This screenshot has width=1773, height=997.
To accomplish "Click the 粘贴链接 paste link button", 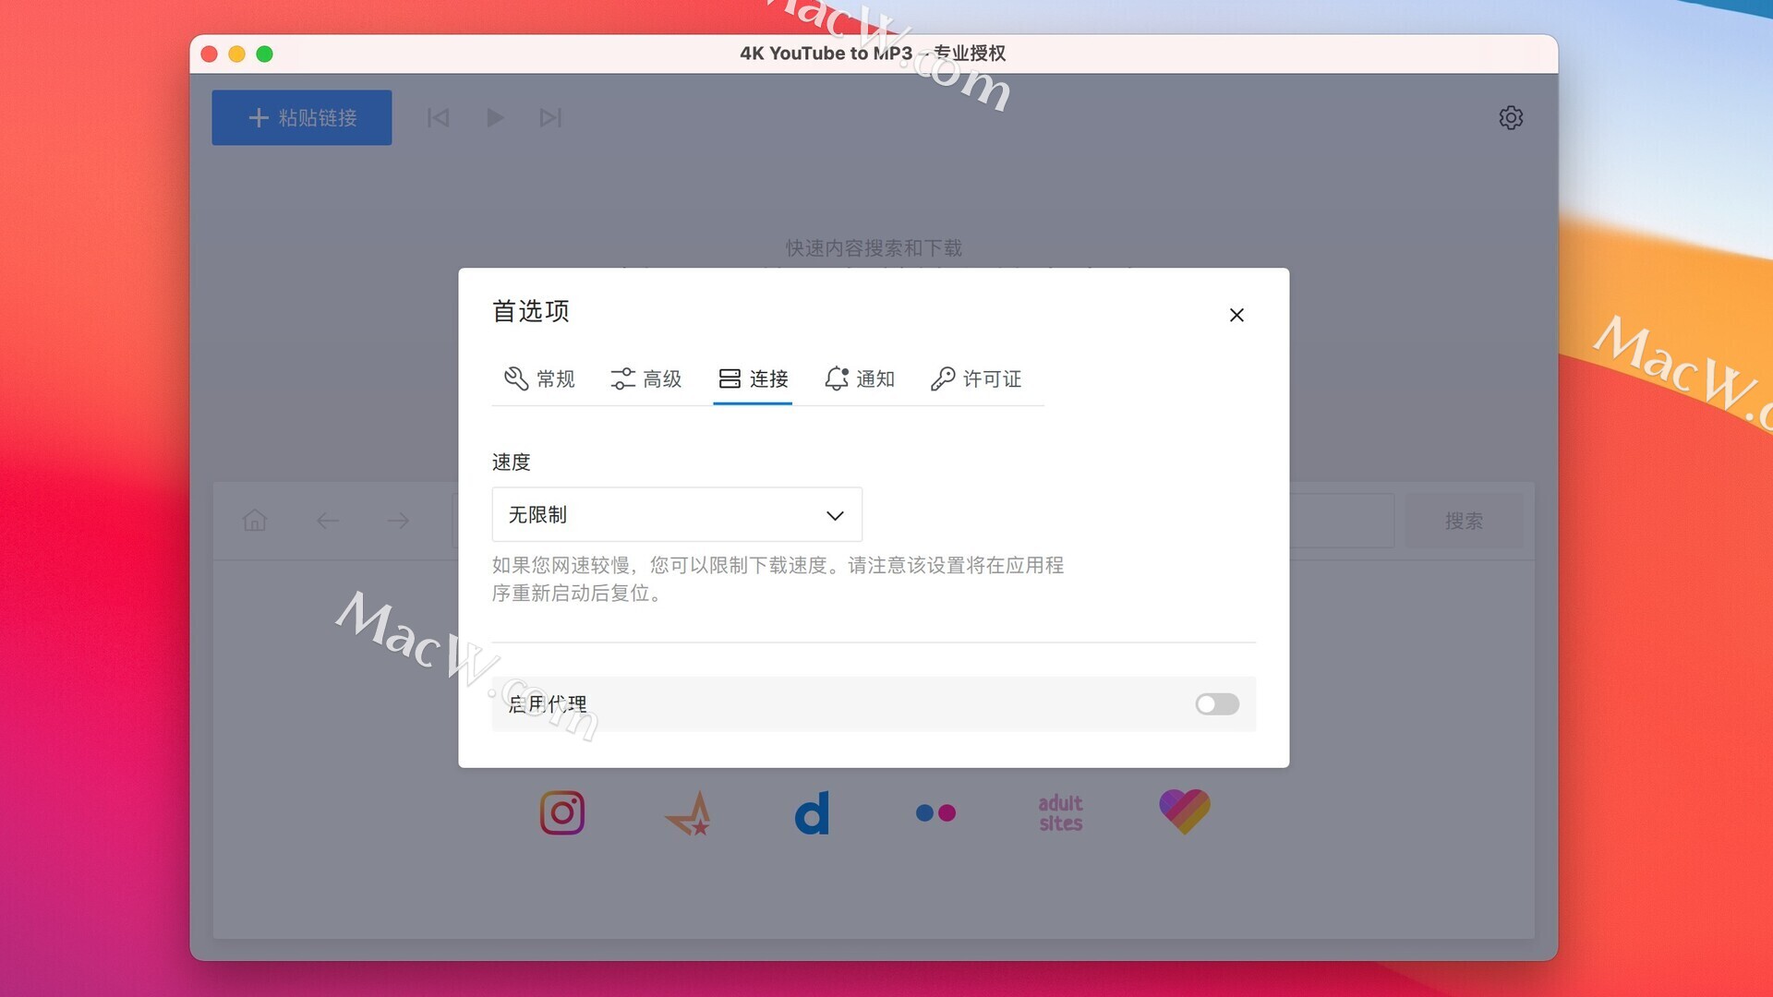I will pos(301,117).
